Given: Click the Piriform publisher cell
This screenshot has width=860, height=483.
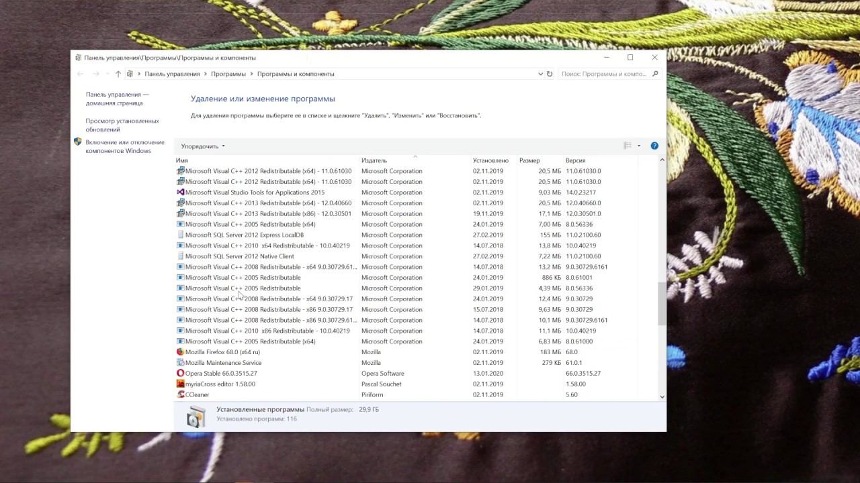Looking at the screenshot, I should coord(372,395).
